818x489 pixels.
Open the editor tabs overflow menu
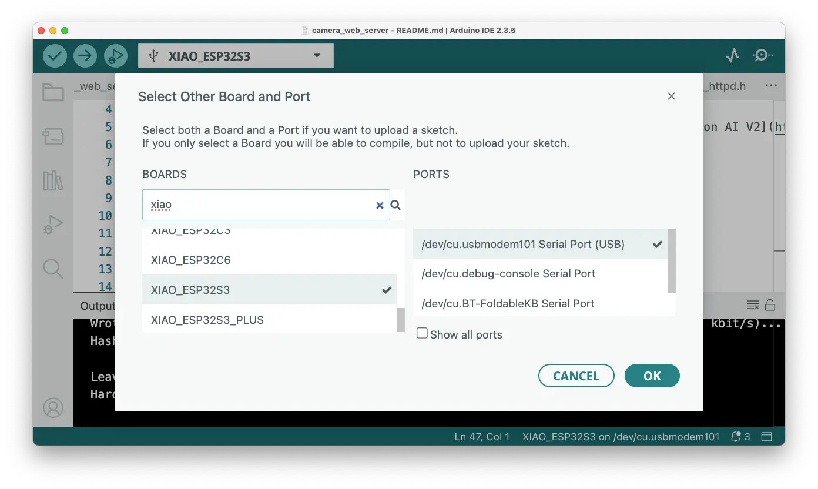click(771, 86)
